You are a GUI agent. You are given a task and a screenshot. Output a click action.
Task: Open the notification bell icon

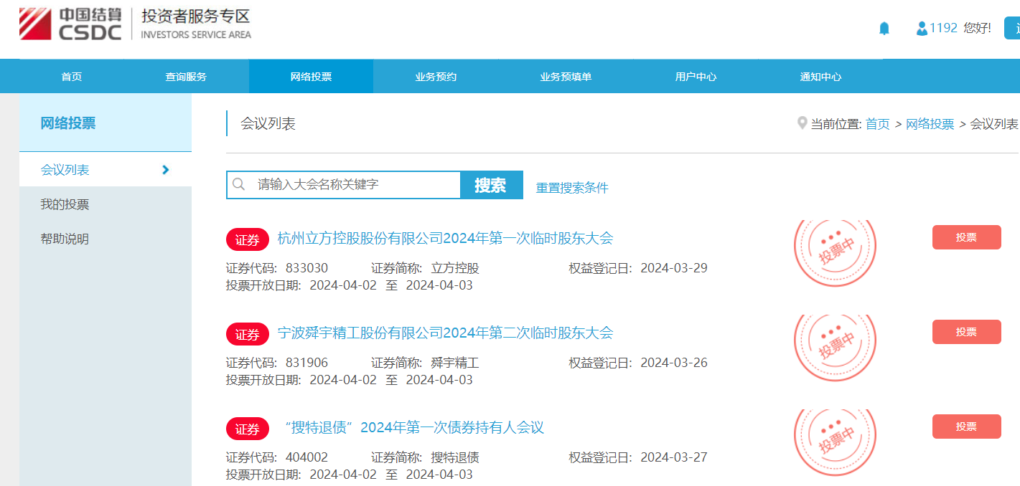tap(884, 29)
